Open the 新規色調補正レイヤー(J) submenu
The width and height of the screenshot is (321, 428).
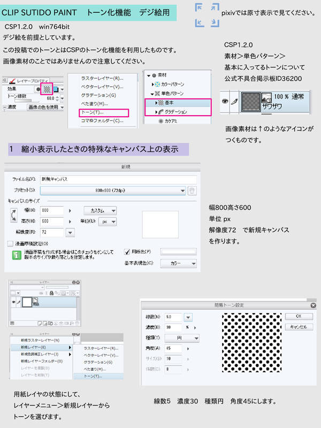click(x=42, y=354)
